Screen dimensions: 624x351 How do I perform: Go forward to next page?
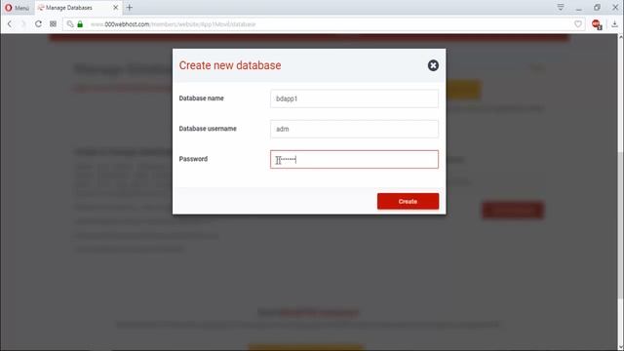click(x=23, y=23)
